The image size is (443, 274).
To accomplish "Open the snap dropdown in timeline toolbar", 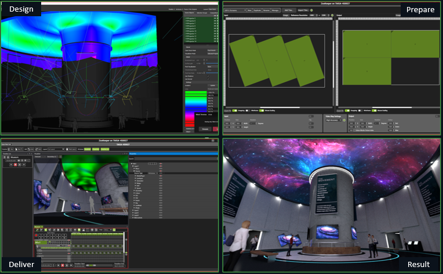I will (x=108, y=230).
